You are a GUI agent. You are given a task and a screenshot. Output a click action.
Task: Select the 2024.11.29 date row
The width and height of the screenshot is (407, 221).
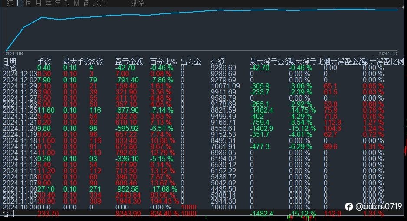pyautogui.click(x=20, y=86)
